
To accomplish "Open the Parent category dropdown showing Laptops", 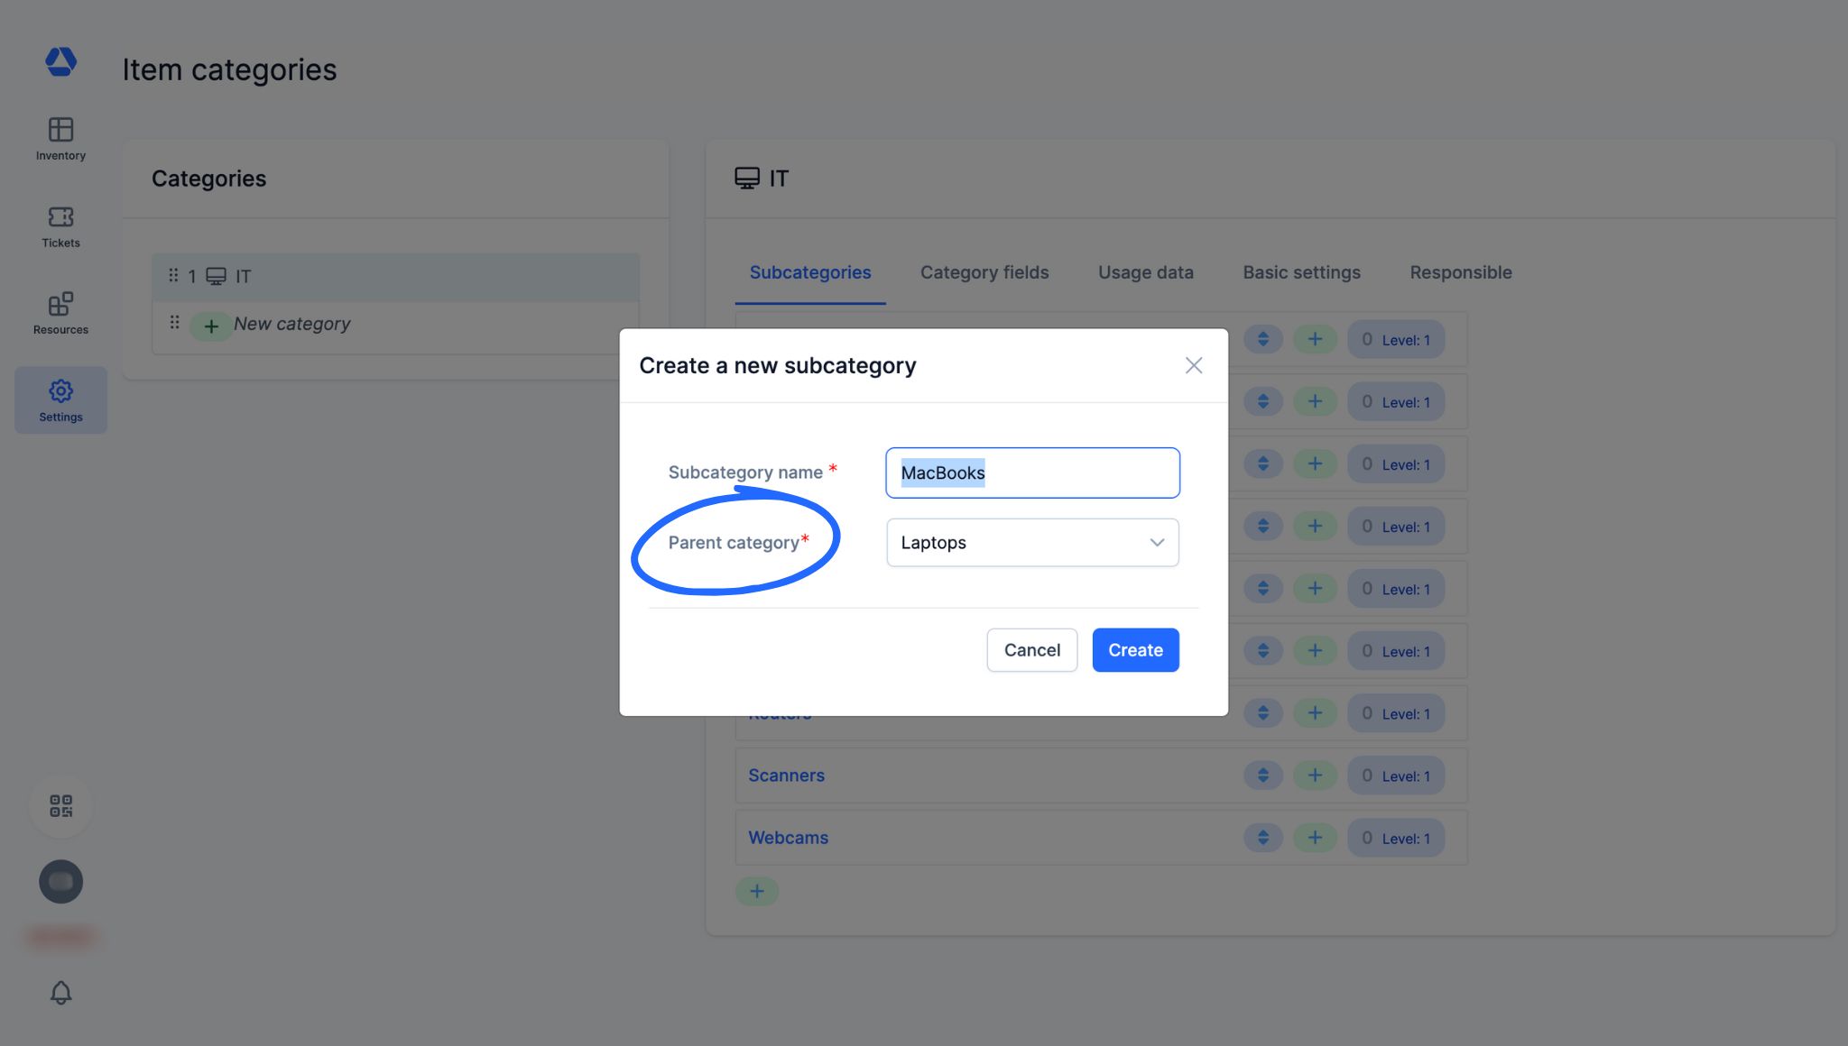I will (x=1032, y=543).
